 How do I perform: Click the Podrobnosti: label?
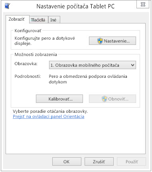(28, 76)
